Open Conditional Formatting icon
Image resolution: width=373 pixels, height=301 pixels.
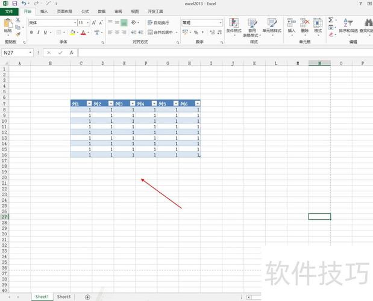pyautogui.click(x=234, y=23)
